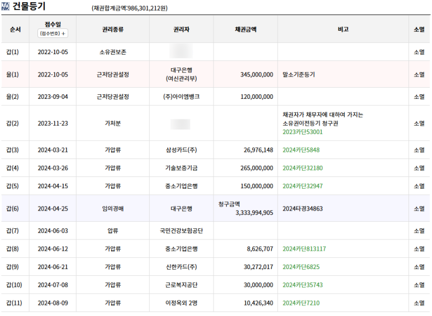Open case link 2024카단813117
Viewport: 432px width, 316px height.
click(304, 249)
